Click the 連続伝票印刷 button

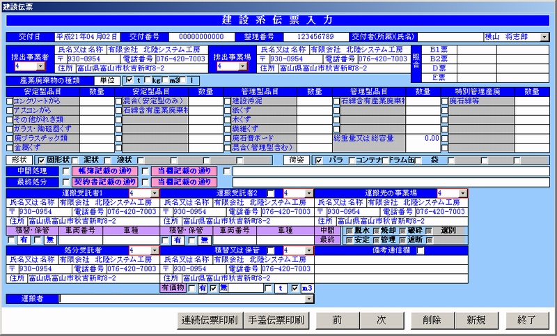[209, 320]
